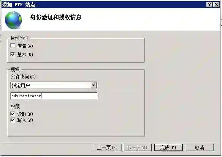The width and height of the screenshot is (222, 157).
Task: Click the 身份验证和授权信息 heading
Action: pyautogui.click(x=56, y=17)
